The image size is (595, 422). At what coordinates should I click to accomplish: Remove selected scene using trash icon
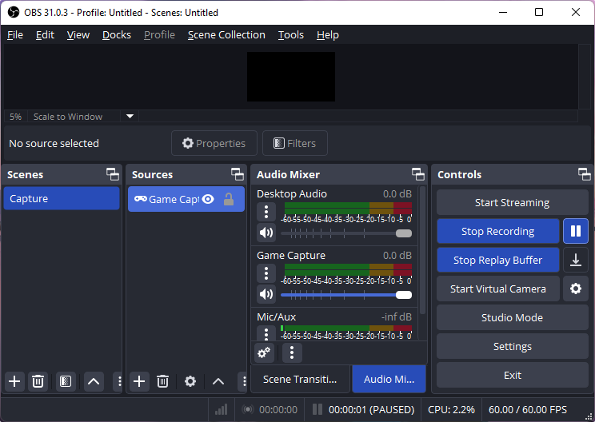38,381
